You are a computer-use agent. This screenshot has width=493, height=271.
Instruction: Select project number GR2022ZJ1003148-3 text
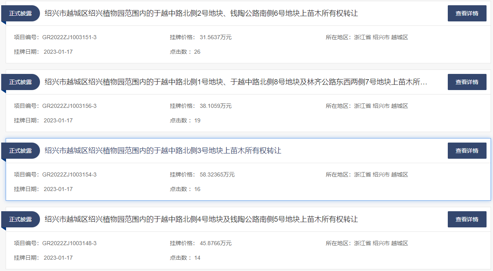point(69,243)
